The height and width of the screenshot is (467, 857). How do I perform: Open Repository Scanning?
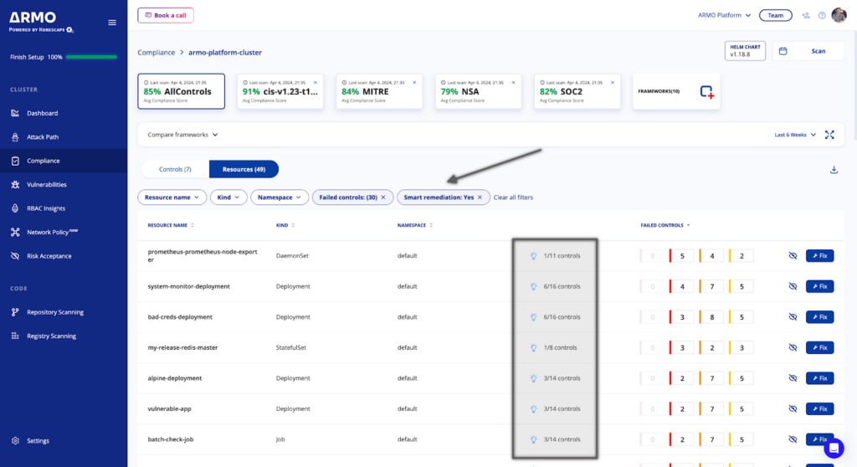click(54, 312)
